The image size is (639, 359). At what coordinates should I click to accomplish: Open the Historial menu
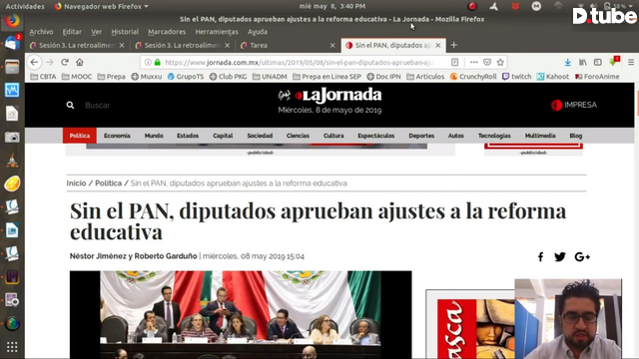point(125,32)
